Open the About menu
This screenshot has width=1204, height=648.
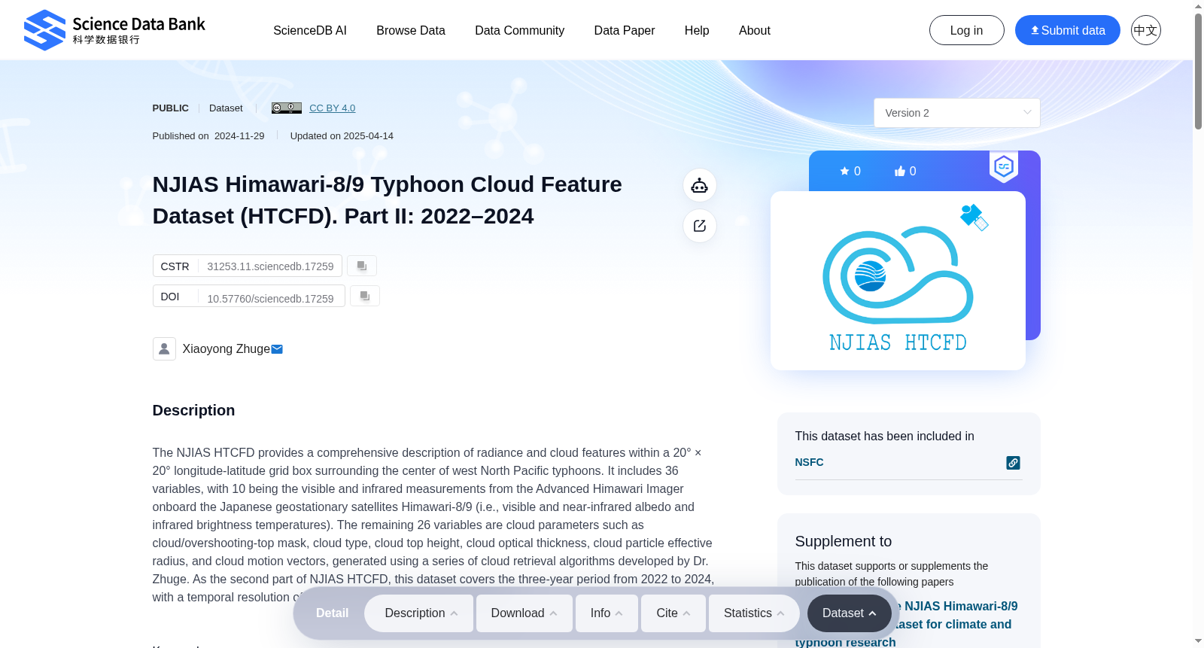pos(755,30)
